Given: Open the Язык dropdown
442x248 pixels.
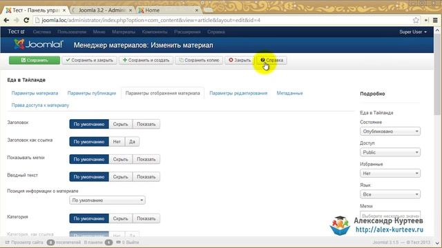Looking at the screenshot, I should (390, 194).
